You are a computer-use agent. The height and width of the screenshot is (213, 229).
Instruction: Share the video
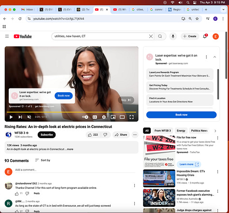pyautogui.click(x=121, y=135)
